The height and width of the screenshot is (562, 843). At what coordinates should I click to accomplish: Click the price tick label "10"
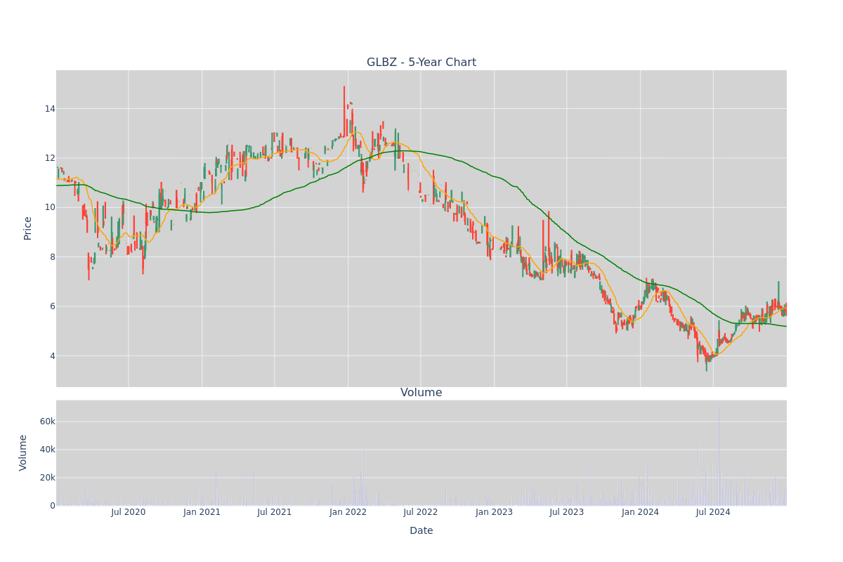tap(50, 207)
